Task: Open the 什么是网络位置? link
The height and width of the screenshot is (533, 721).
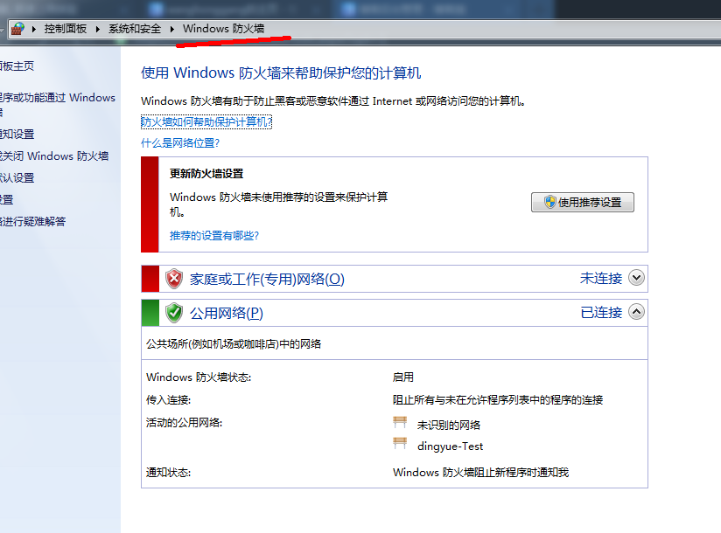Action: (x=180, y=143)
